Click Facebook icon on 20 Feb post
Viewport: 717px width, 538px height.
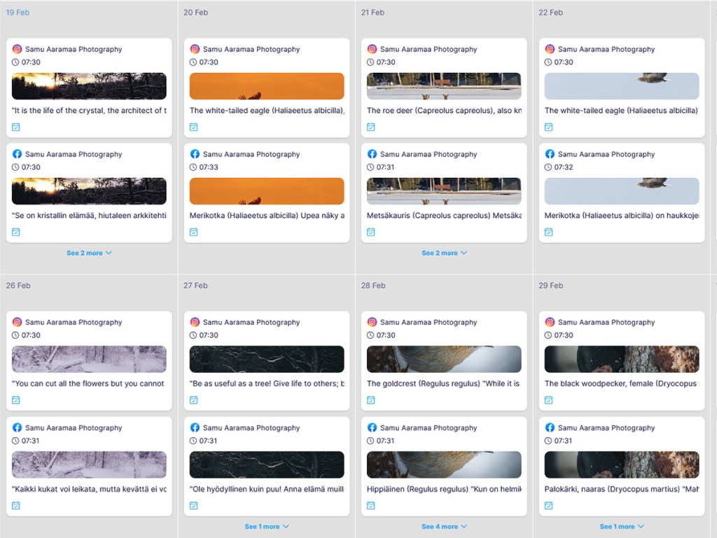tap(195, 154)
